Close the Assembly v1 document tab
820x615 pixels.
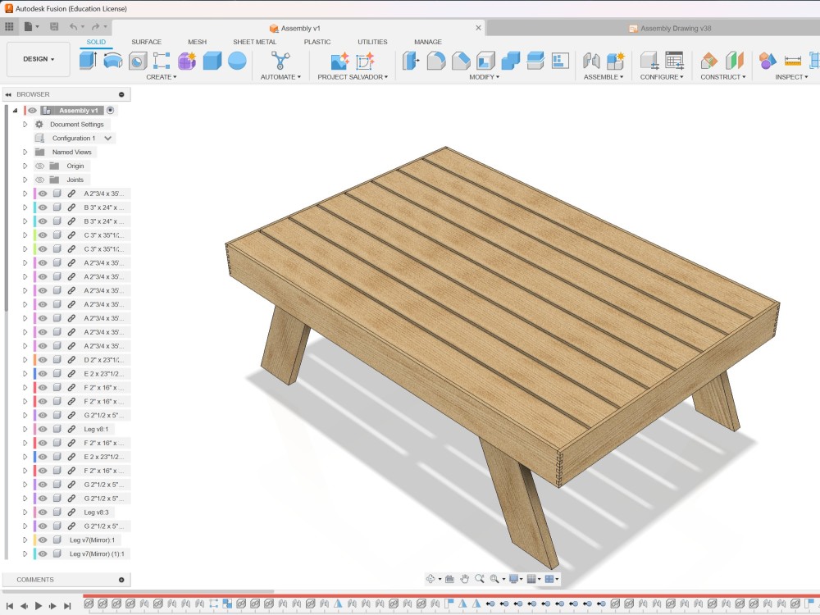coord(478,28)
